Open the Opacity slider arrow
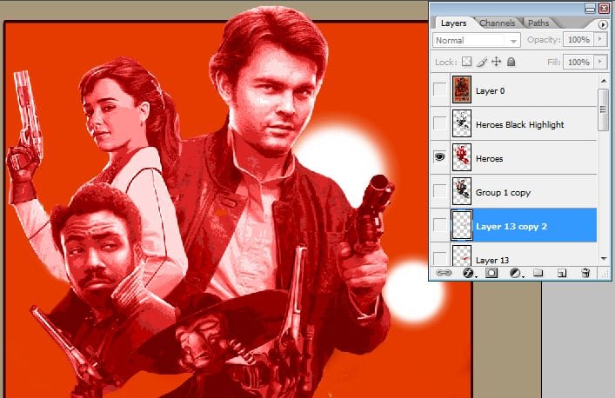The height and width of the screenshot is (398, 615). click(599, 40)
